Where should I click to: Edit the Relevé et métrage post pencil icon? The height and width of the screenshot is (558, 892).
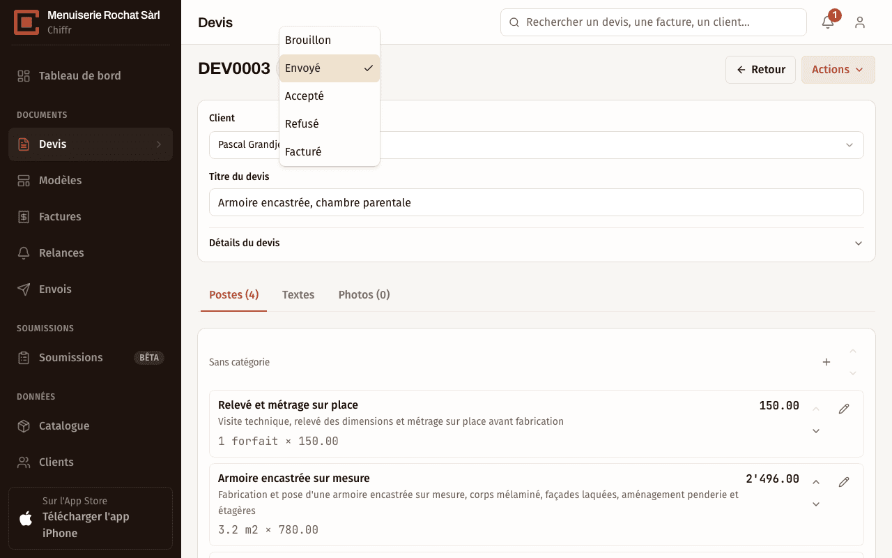coord(844,409)
